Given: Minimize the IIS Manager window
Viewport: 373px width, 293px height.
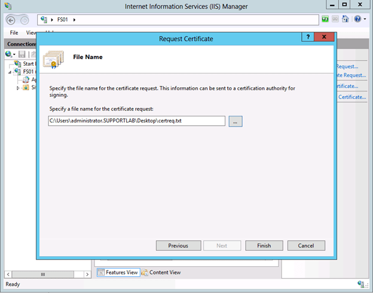Looking at the screenshot, I should (332, 5).
